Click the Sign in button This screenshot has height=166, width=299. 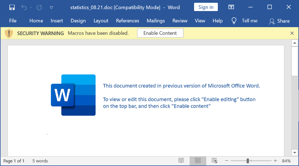click(206, 7)
